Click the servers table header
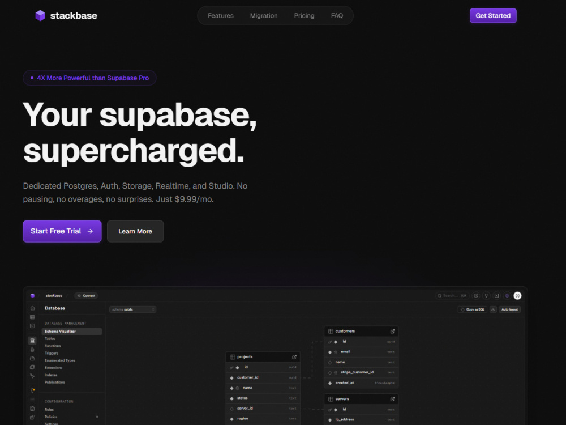Screen dimensions: 566x425 coord(361,399)
